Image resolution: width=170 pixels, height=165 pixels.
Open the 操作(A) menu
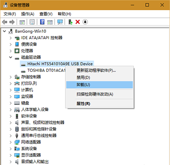pyautogui.click(x=28, y=14)
